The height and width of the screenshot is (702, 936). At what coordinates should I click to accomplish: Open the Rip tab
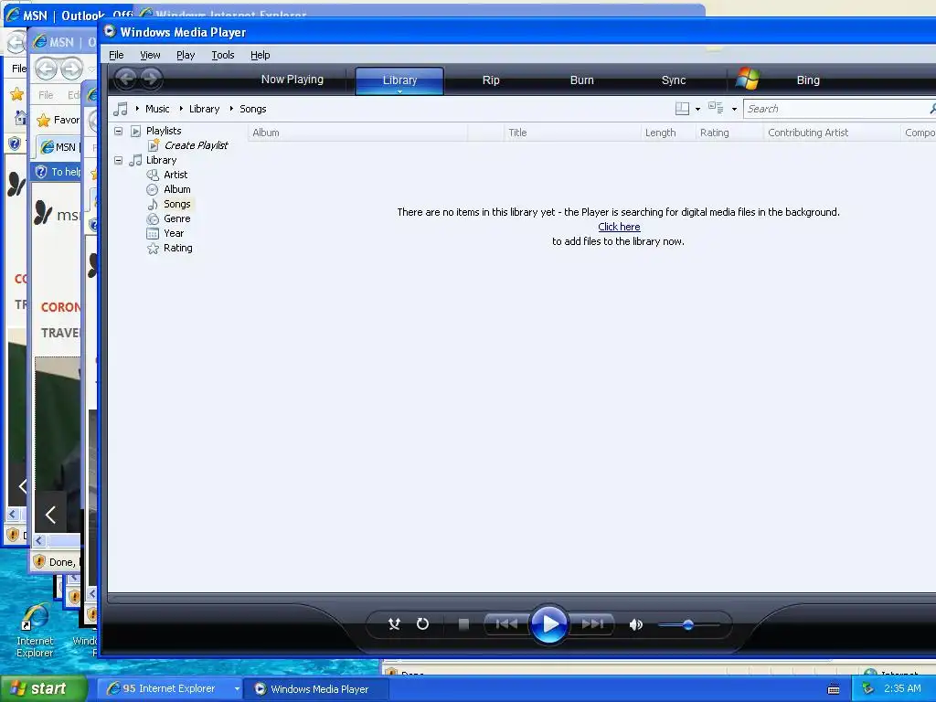coord(491,80)
